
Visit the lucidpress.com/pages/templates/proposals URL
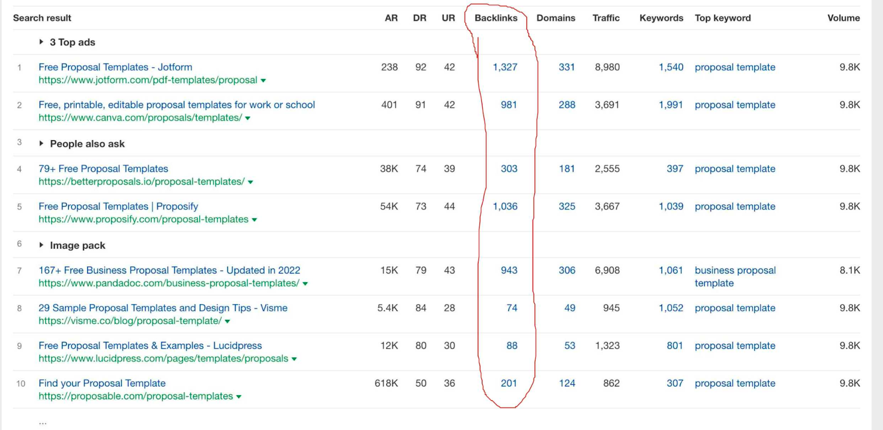pyautogui.click(x=163, y=358)
